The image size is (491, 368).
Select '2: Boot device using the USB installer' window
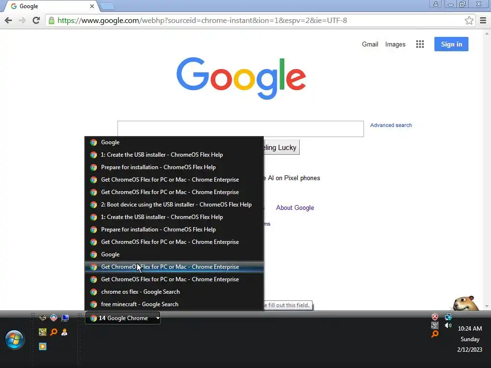pos(174,205)
